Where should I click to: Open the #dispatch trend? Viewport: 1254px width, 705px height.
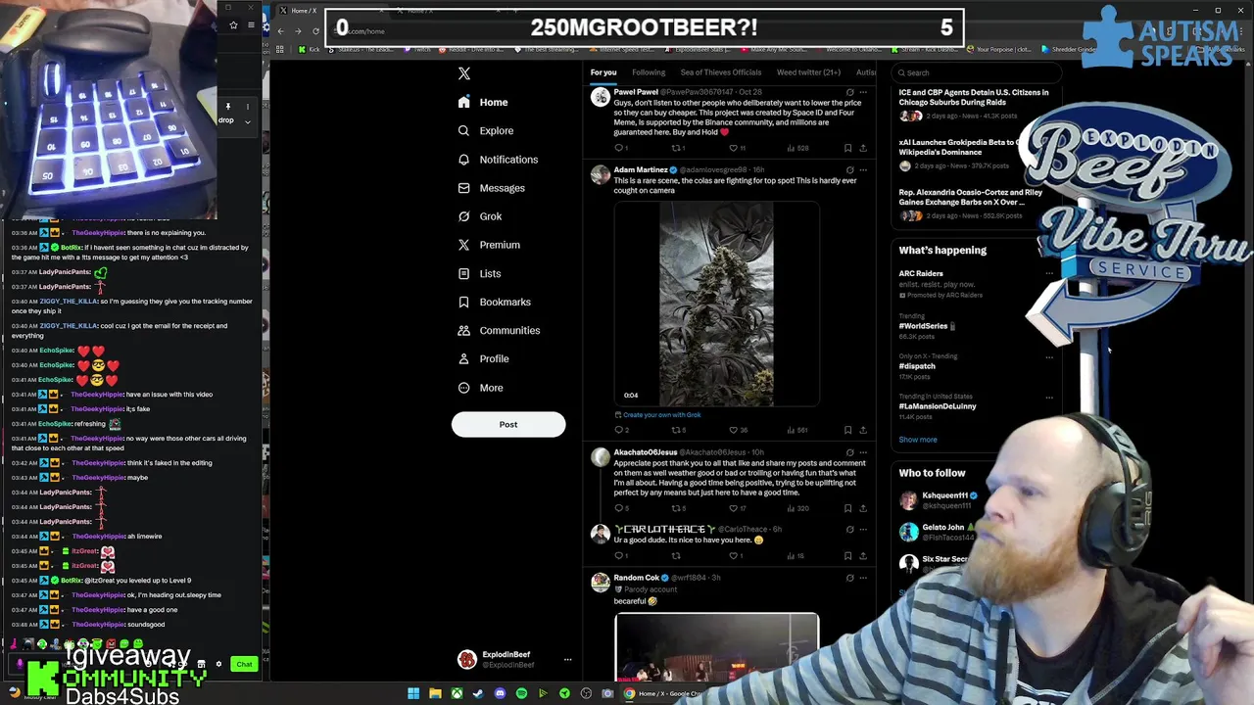(x=917, y=366)
